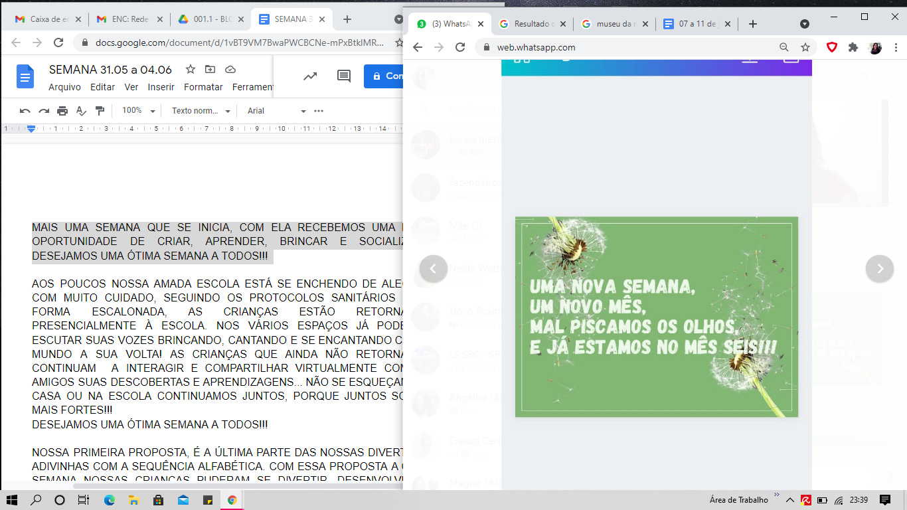
Task: Click the document title SEMANA 31.05 a 04.06
Action: pyautogui.click(x=110, y=70)
